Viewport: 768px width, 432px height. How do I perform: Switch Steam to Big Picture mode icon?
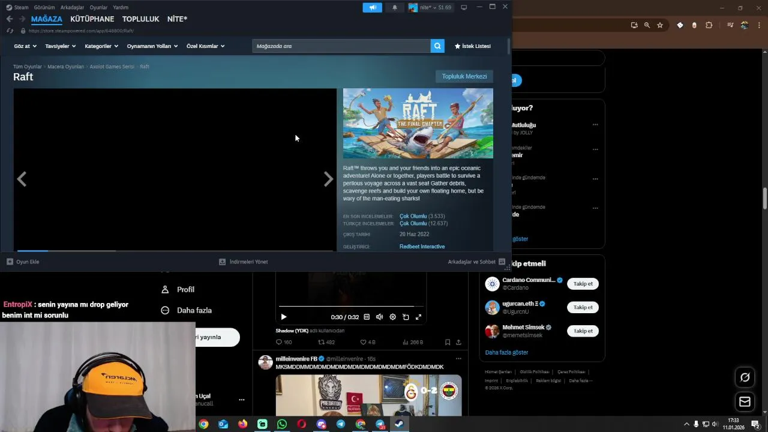click(x=464, y=7)
